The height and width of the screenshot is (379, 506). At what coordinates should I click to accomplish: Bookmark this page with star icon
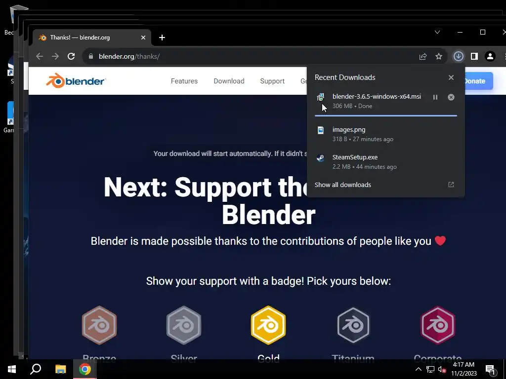tap(439, 56)
